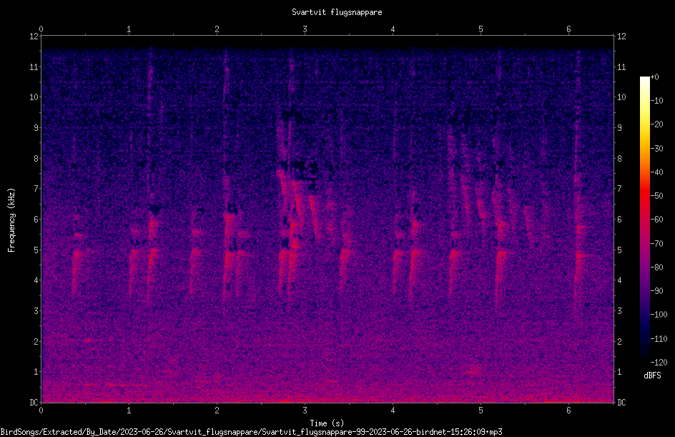Click the low-frequency blob near 1 kHz at 4.9 seconds

473,372
